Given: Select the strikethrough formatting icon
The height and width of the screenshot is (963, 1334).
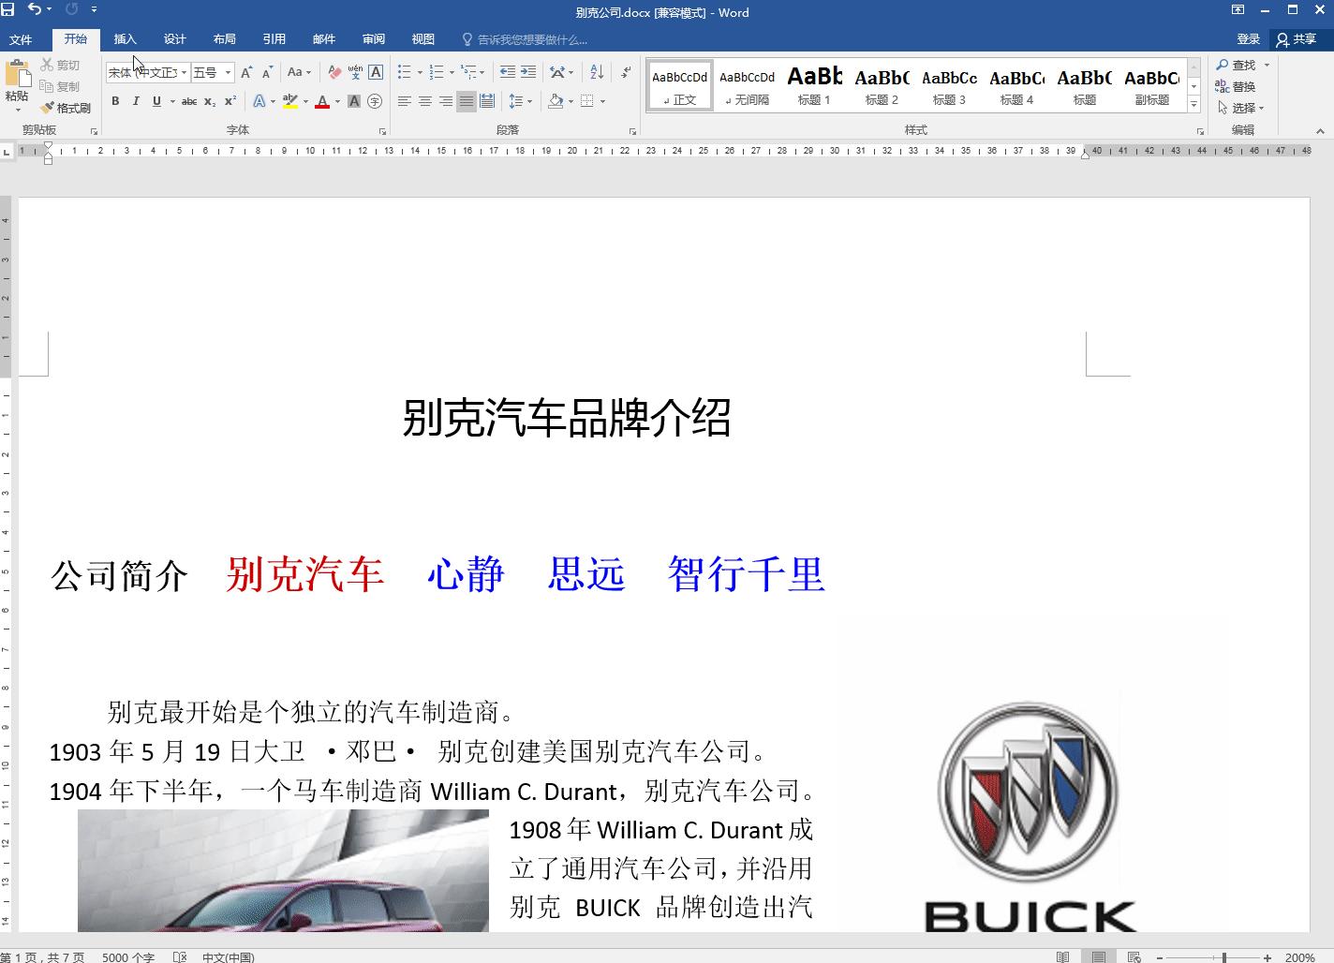Looking at the screenshot, I should coord(188,100).
